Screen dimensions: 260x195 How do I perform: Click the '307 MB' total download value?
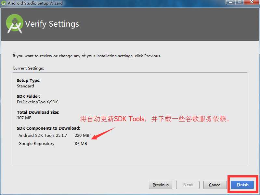[x=24, y=118]
